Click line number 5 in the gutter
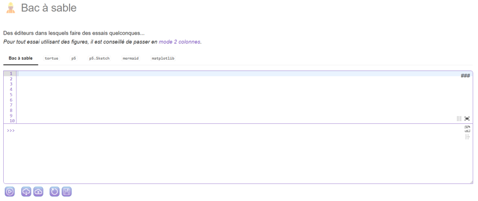This screenshot has width=478, height=201. pos(11,95)
